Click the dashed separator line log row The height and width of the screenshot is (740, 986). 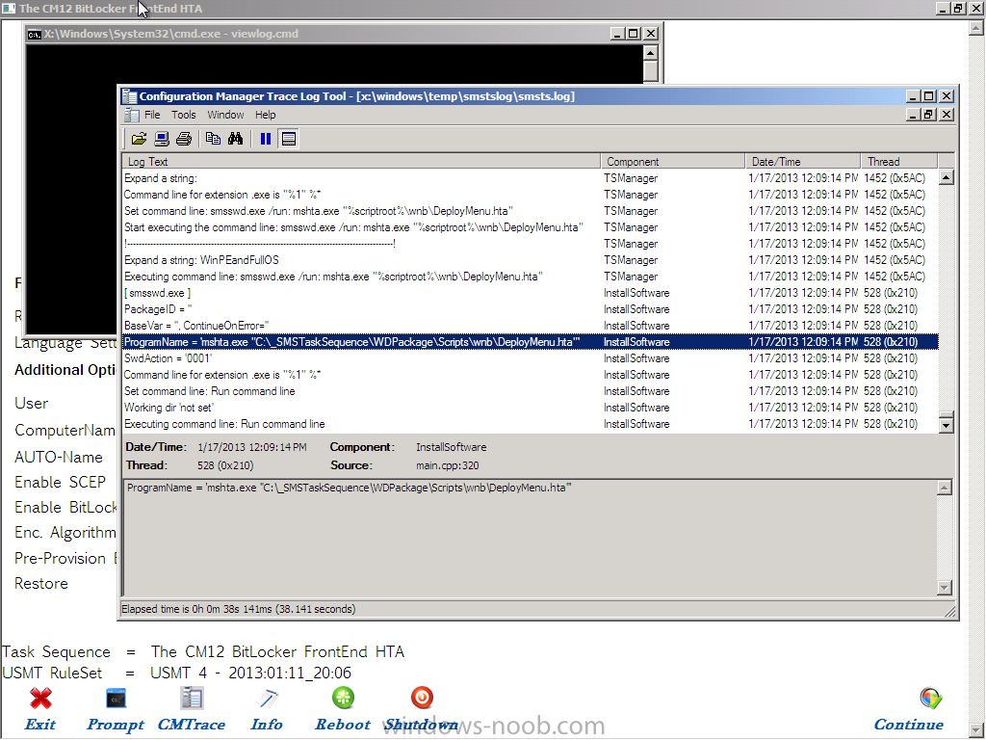[531, 244]
